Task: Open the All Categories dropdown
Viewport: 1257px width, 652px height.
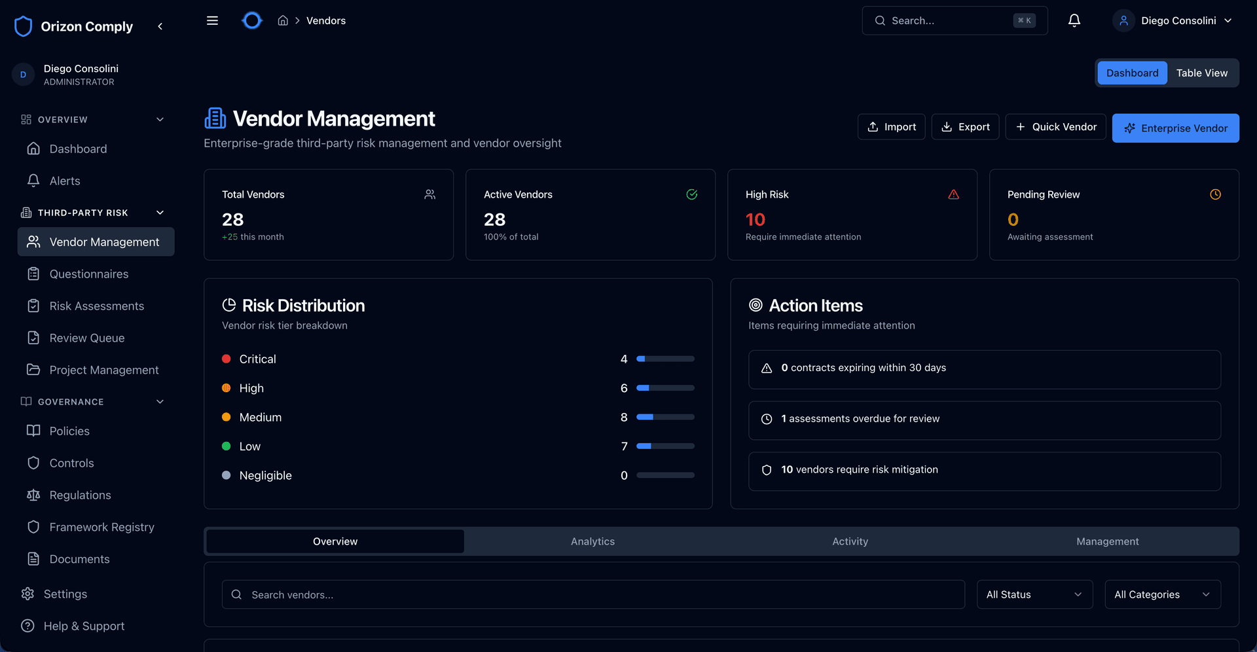Action: (x=1162, y=594)
